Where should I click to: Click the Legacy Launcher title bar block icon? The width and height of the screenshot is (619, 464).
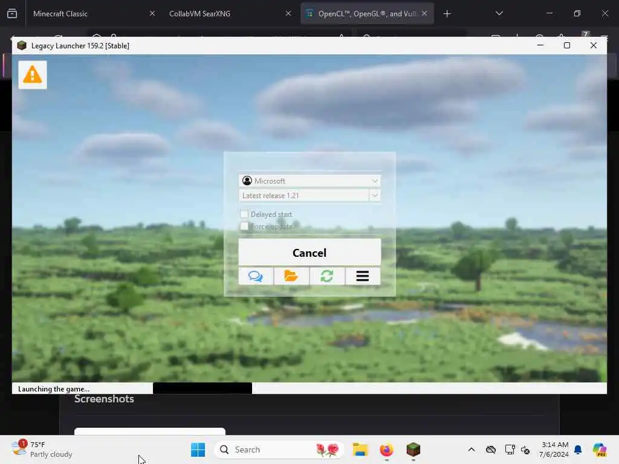click(22, 45)
